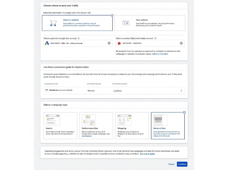Open the Purchases row three-dot menu
Screen dimensions: 228x170
click(x=181, y=91)
